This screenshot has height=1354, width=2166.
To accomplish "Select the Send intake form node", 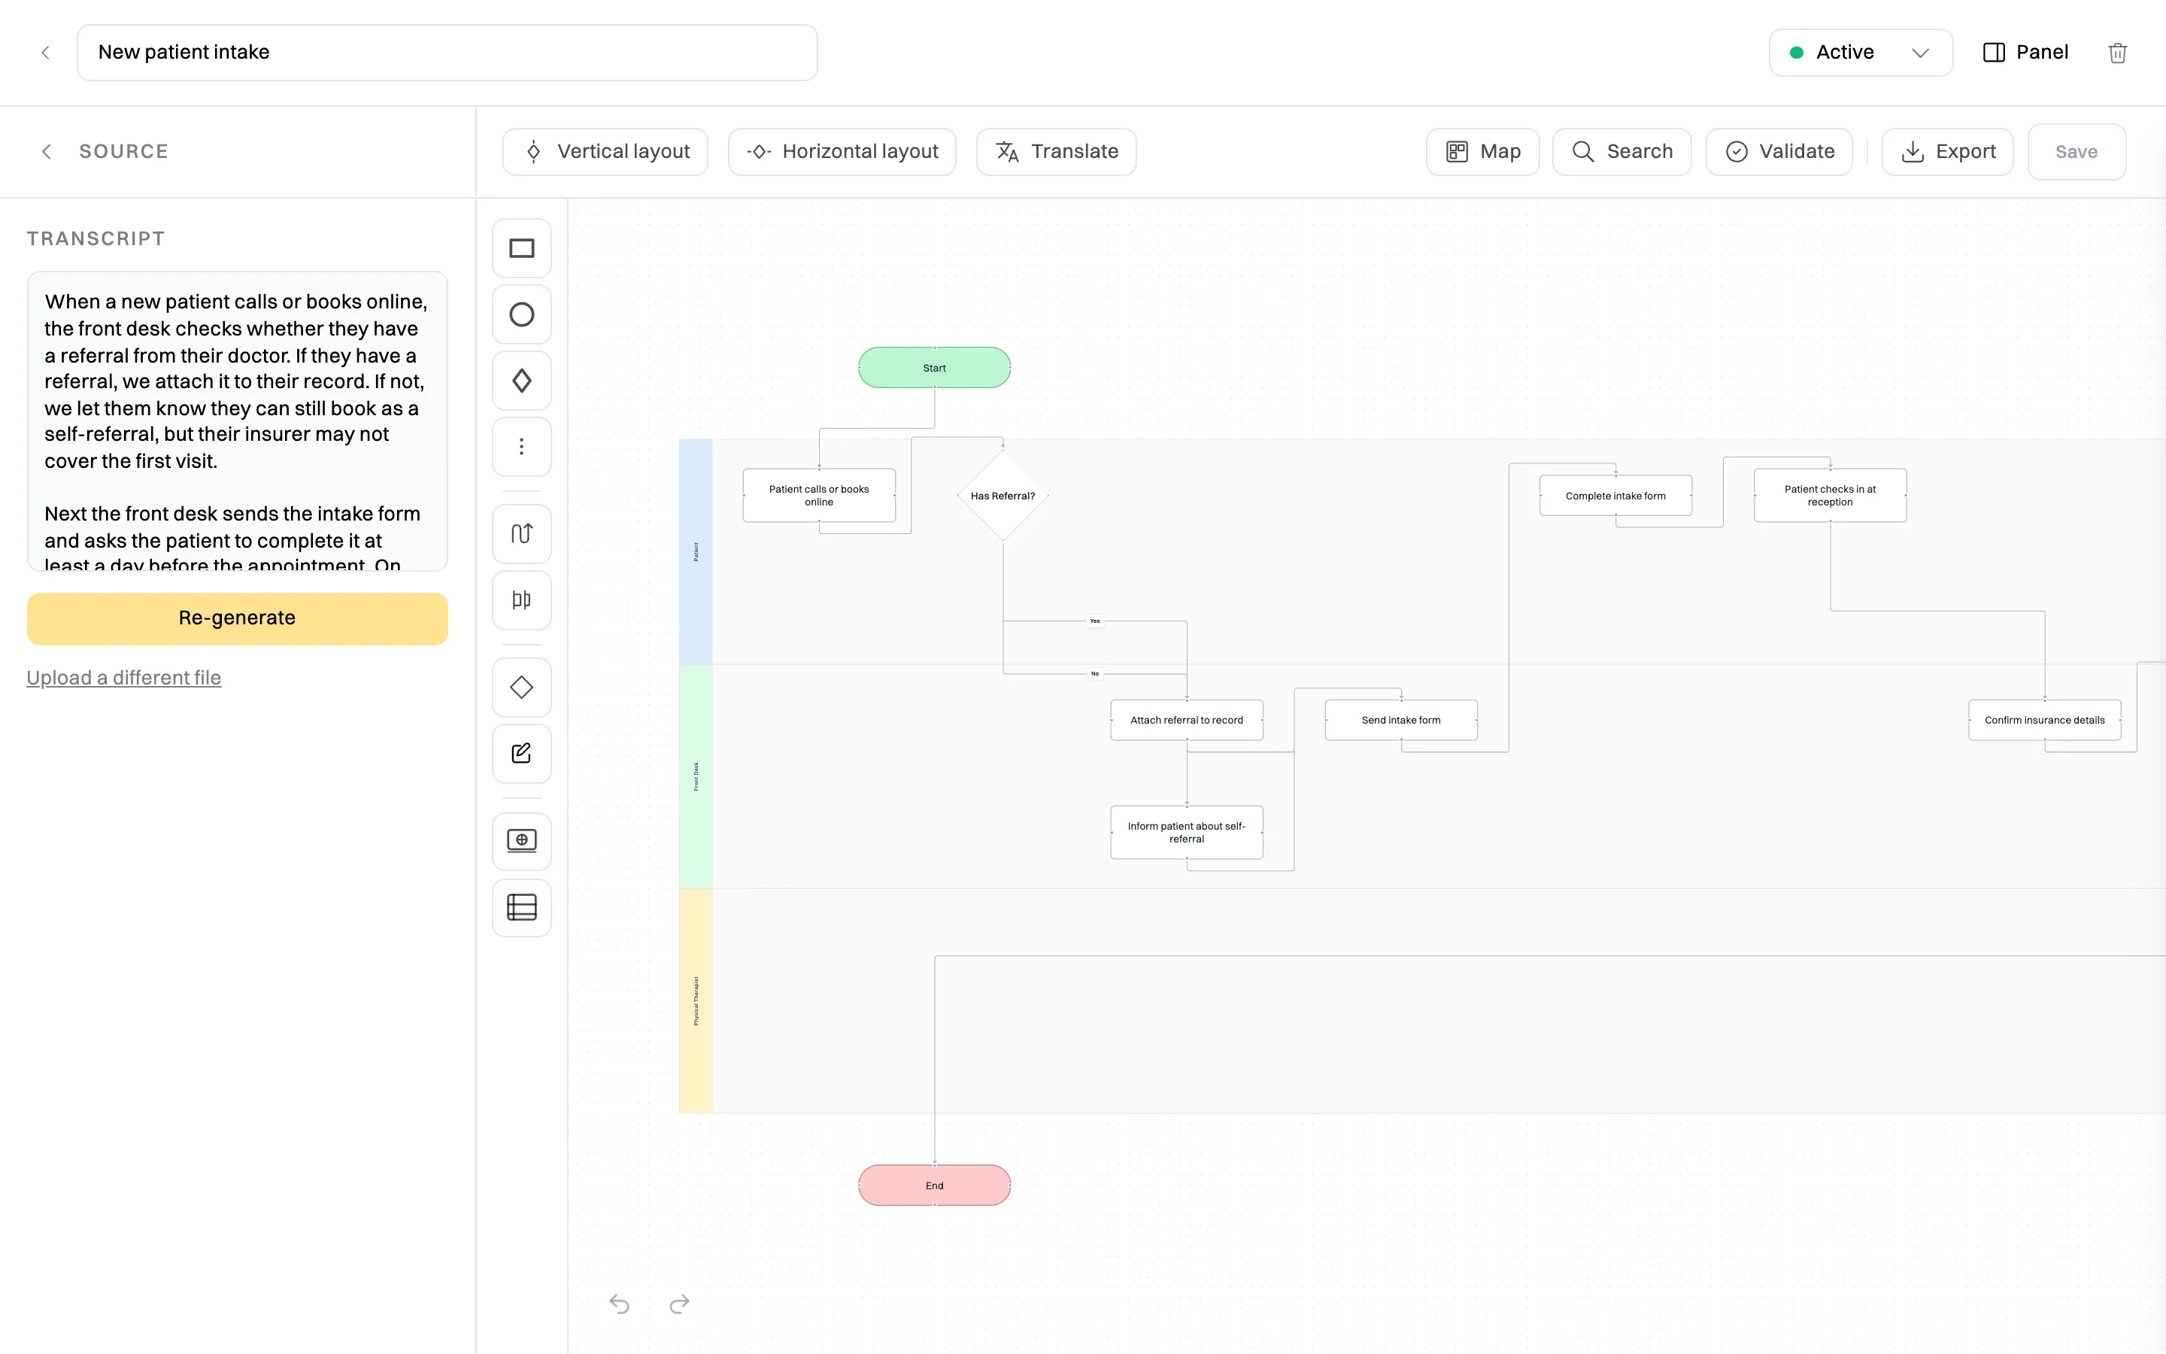I will tap(1402, 720).
